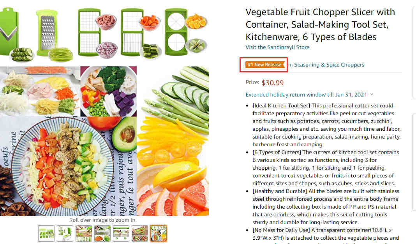The height and width of the screenshot is (244, 416).
Task: Click the $30.99 price
Action: coord(273,83)
